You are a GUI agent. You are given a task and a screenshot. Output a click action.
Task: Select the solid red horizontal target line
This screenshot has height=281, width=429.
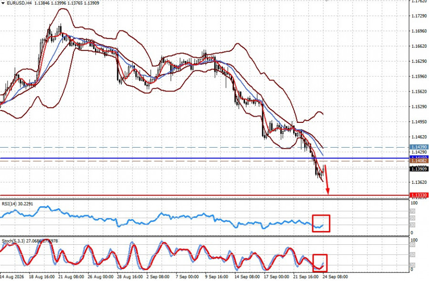[x=204, y=195]
